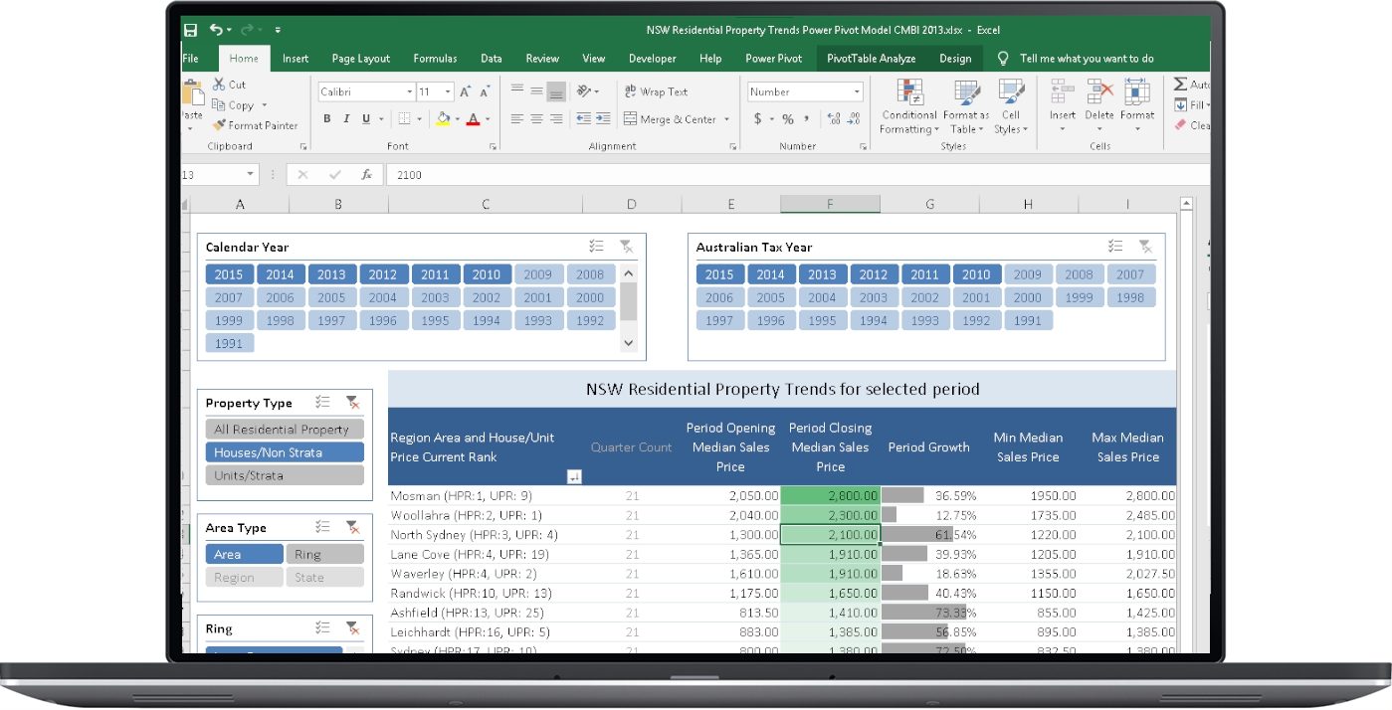Viewport: 1392px width, 710px height.
Task: Open the Borders dropdown
Action: (x=419, y=119)
